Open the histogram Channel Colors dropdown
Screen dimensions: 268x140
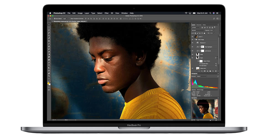click(202, 76)
